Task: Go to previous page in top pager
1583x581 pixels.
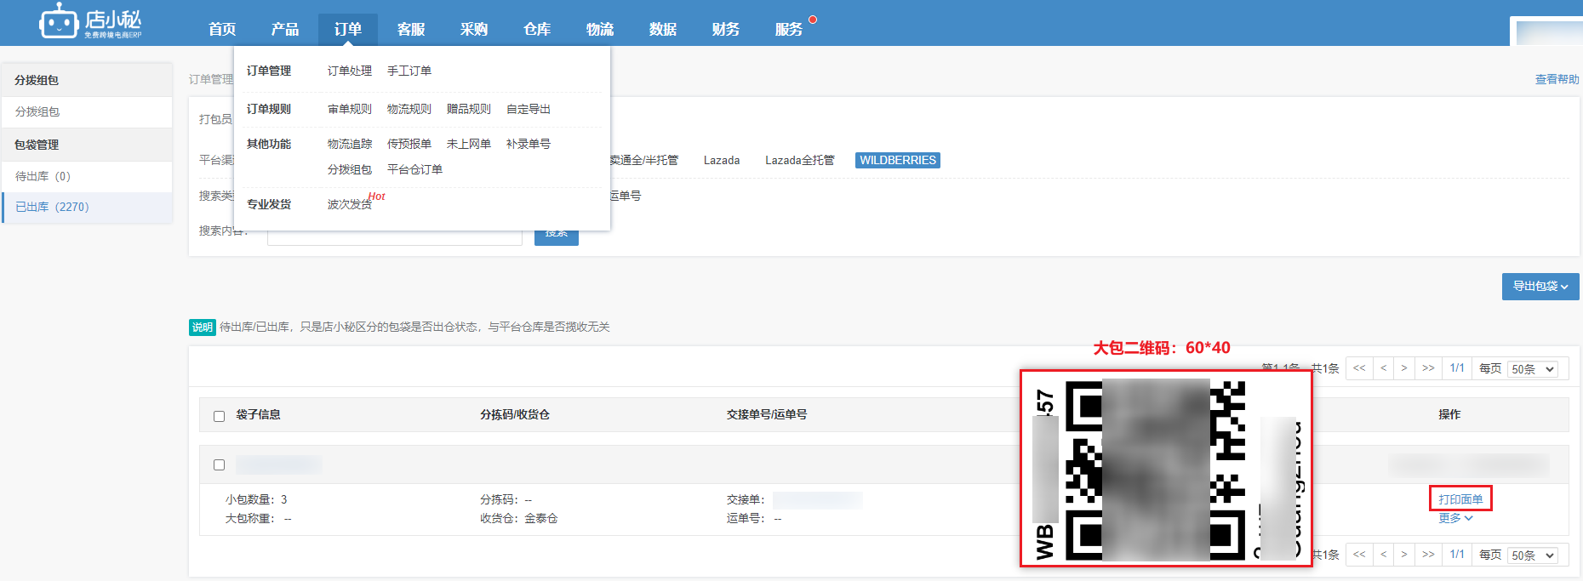Action: [x=1383, y=368]
